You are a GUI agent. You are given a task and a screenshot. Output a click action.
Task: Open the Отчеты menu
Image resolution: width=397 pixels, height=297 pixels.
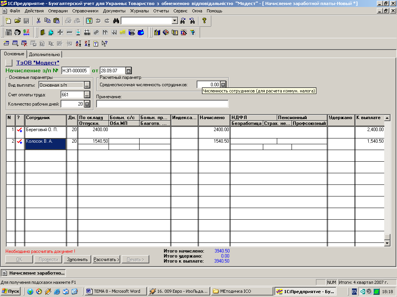point(161,11)
